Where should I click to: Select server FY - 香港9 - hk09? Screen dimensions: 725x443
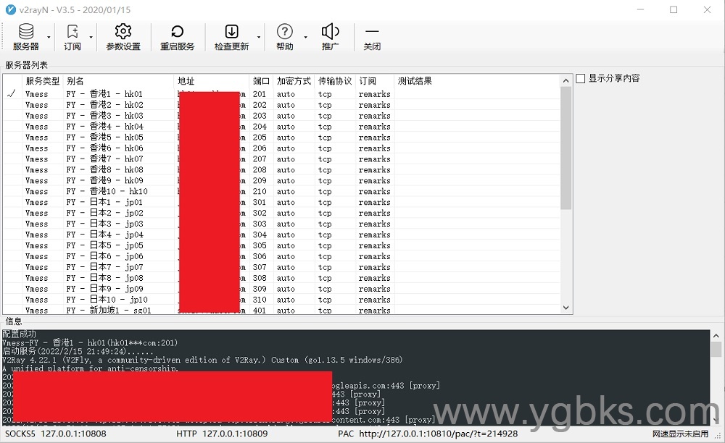[281, 180]
